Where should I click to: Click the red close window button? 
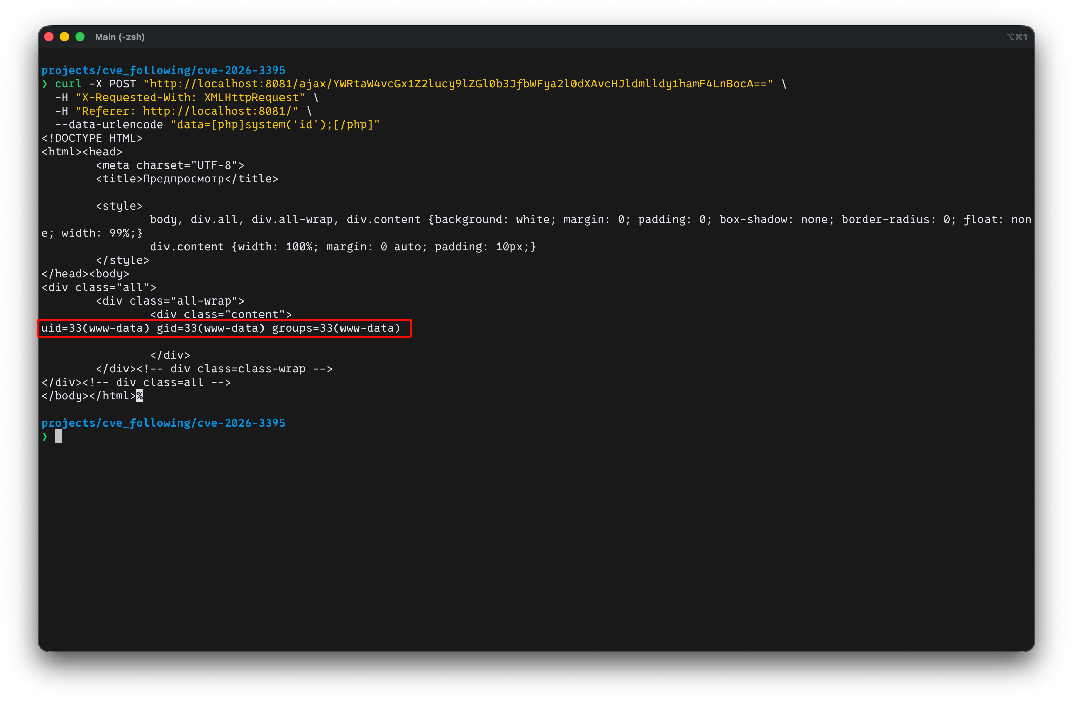(49, 37)
